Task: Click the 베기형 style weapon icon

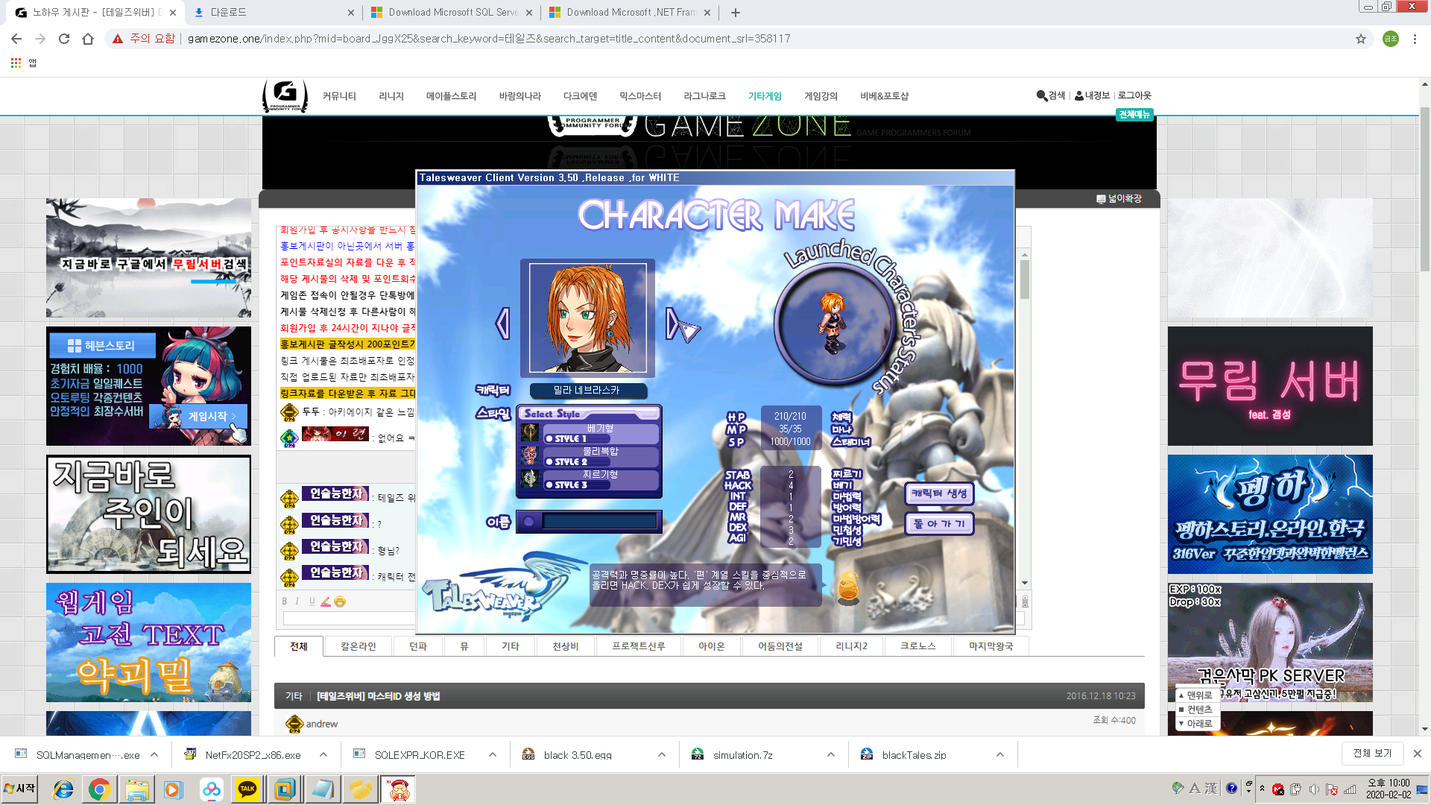Action: [x=530, y=432]
